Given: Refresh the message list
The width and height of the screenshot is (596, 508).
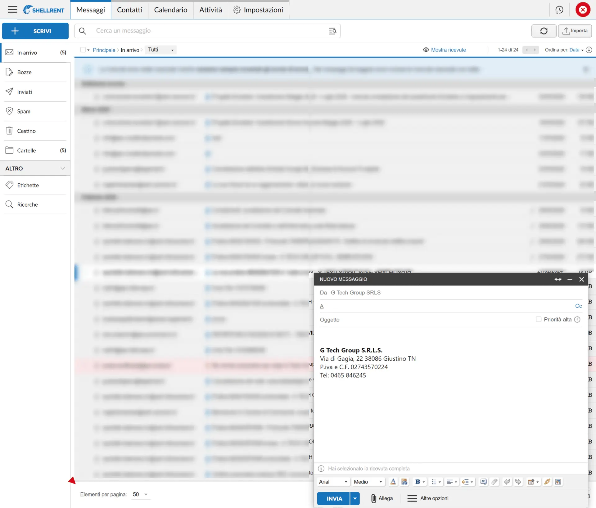Looking at the screenshot, I should click(x=544, y=31).
